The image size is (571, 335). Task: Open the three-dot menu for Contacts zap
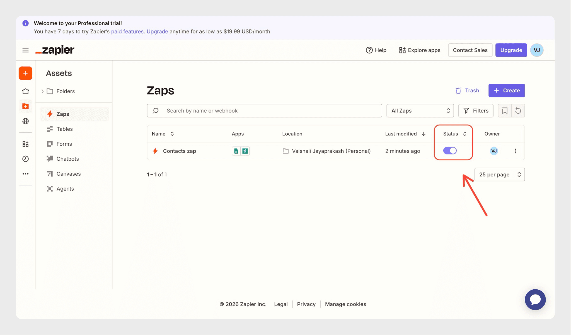[515, 151]
